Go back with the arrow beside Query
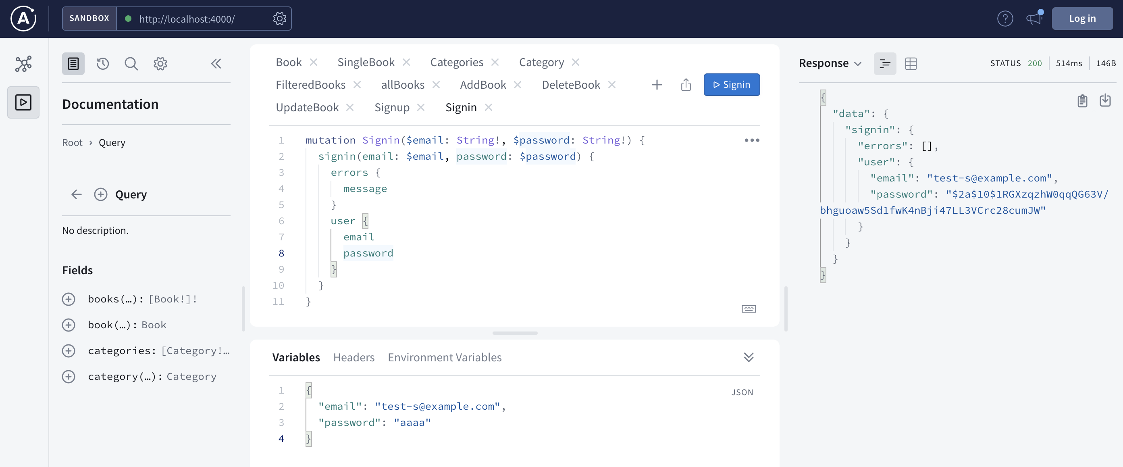This screenshot has height=467, width=1123. pos(77,194)
